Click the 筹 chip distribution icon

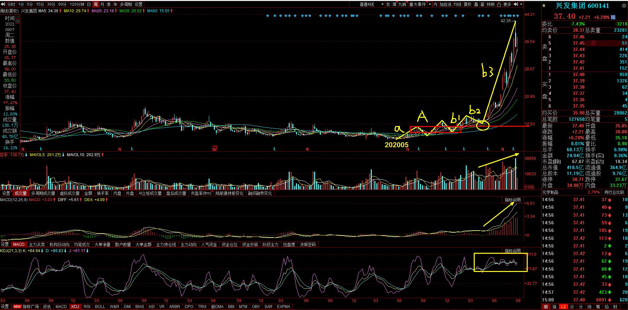(x=598, y=307)
